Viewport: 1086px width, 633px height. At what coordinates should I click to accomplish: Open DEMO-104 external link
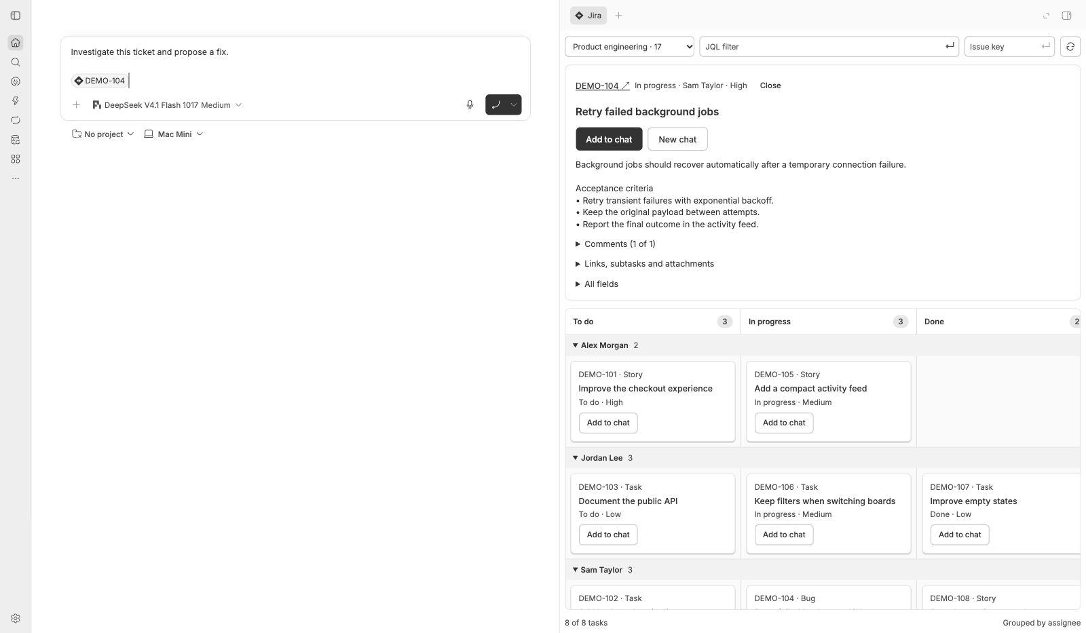pos(603,85)
